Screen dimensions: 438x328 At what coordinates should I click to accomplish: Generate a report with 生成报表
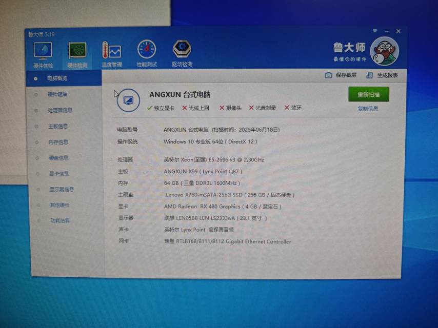382,75
